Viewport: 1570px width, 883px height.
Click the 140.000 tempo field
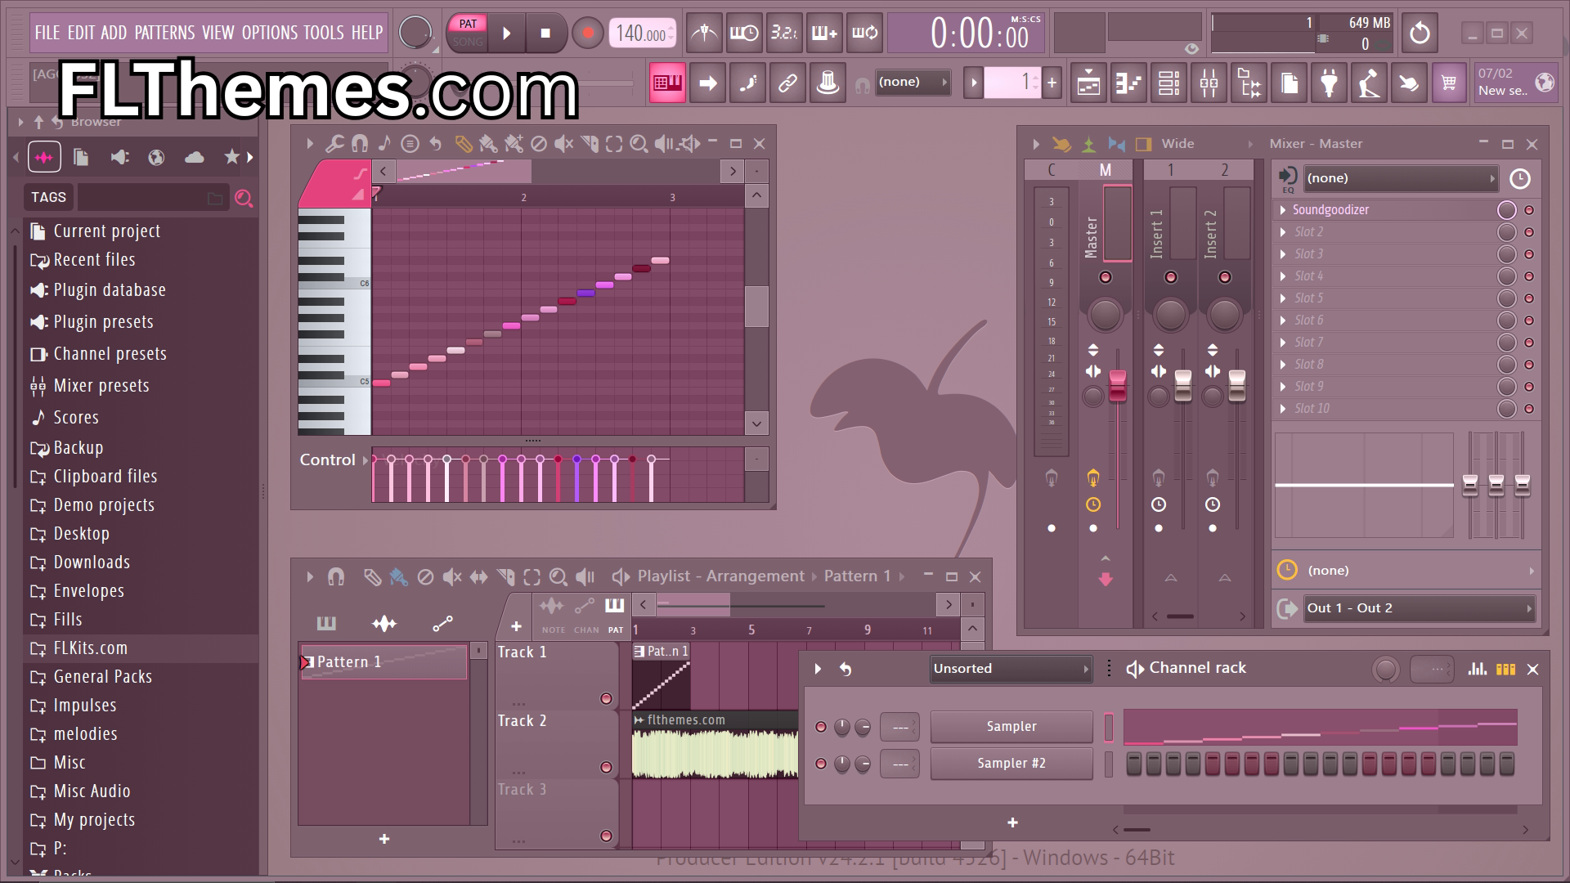pos(642,34)
